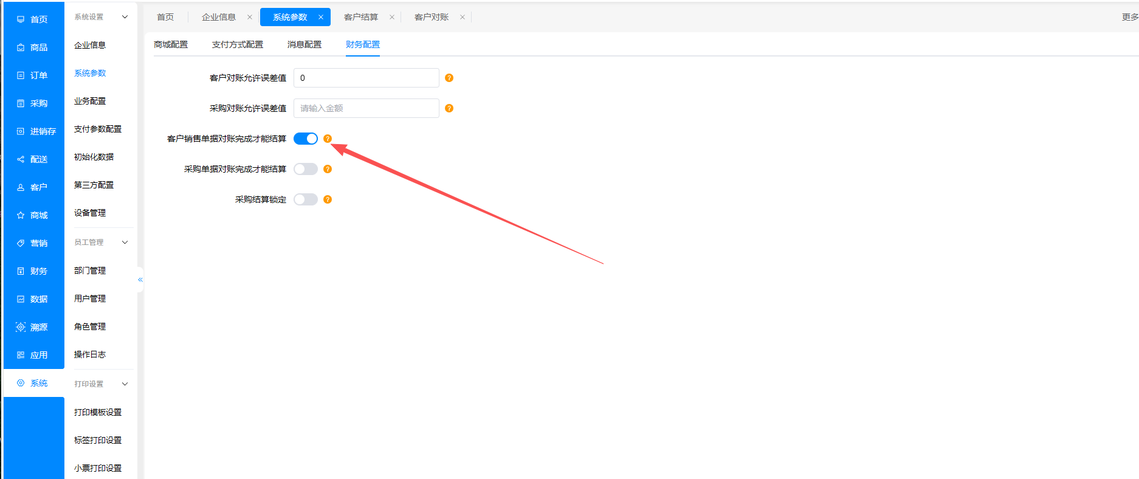1139x479 pixels.
Task: Click the 配送 delivery share icon
Action: [x=21, y=159]
